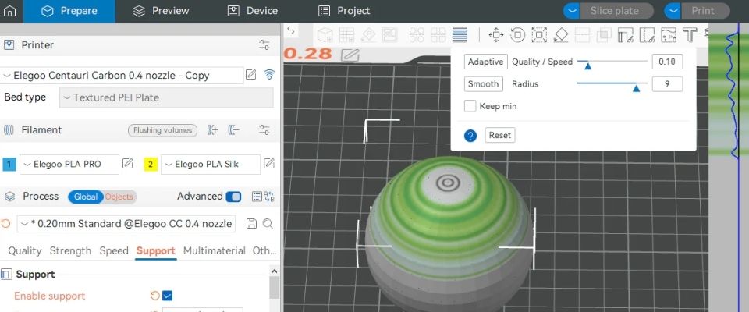Viewport: 749px width, 312px height.
Task: Open the Quality settings tab
Action: point(25,250)
